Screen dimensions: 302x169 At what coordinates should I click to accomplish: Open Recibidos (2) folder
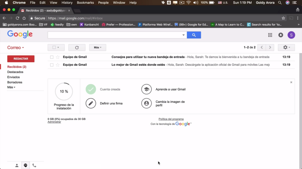(x=17, y=67)
